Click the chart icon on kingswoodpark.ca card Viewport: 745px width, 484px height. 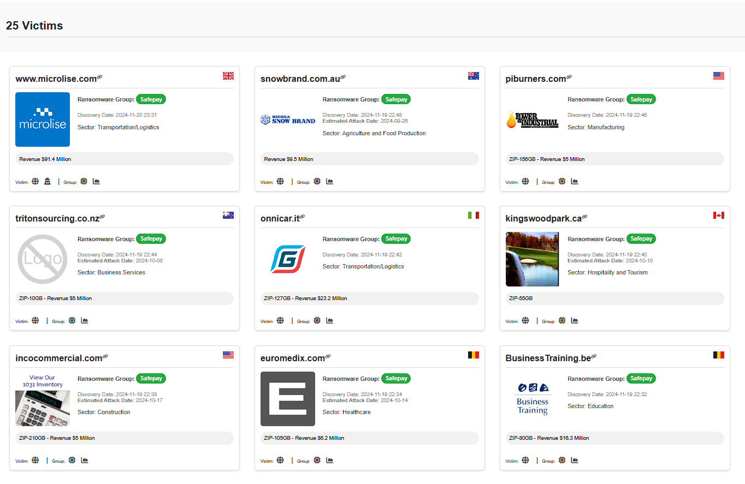(x=575, y=321)
